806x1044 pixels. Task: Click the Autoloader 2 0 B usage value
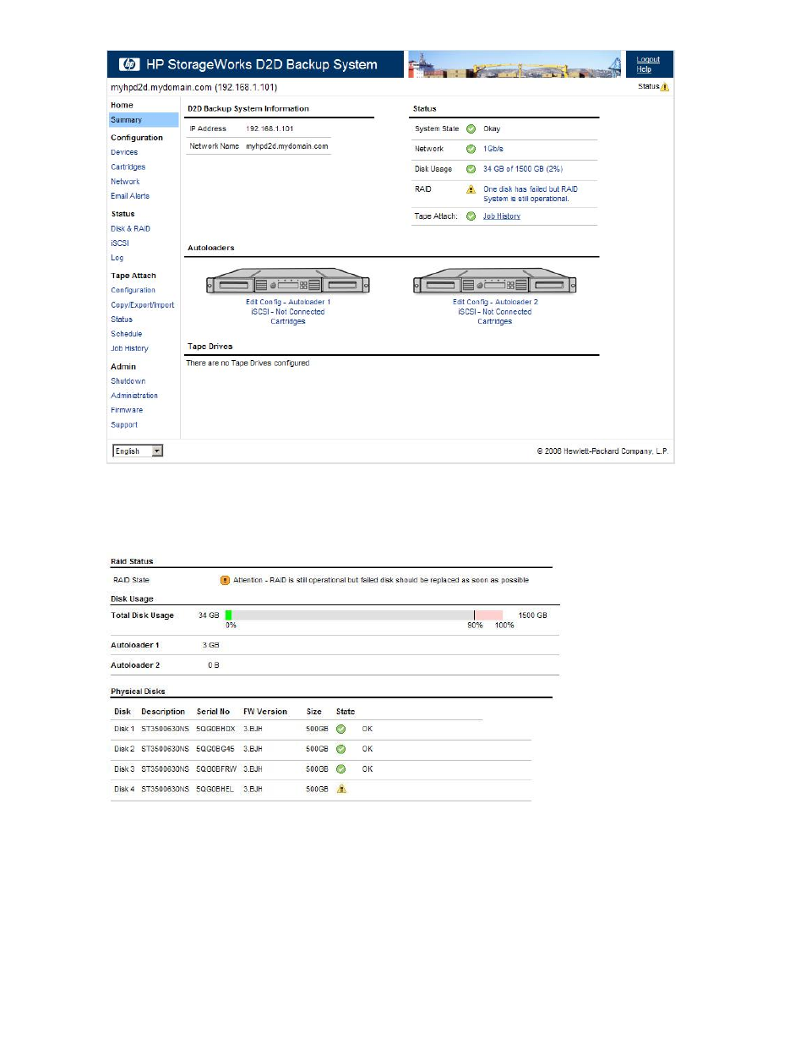(x=214, y=665)
